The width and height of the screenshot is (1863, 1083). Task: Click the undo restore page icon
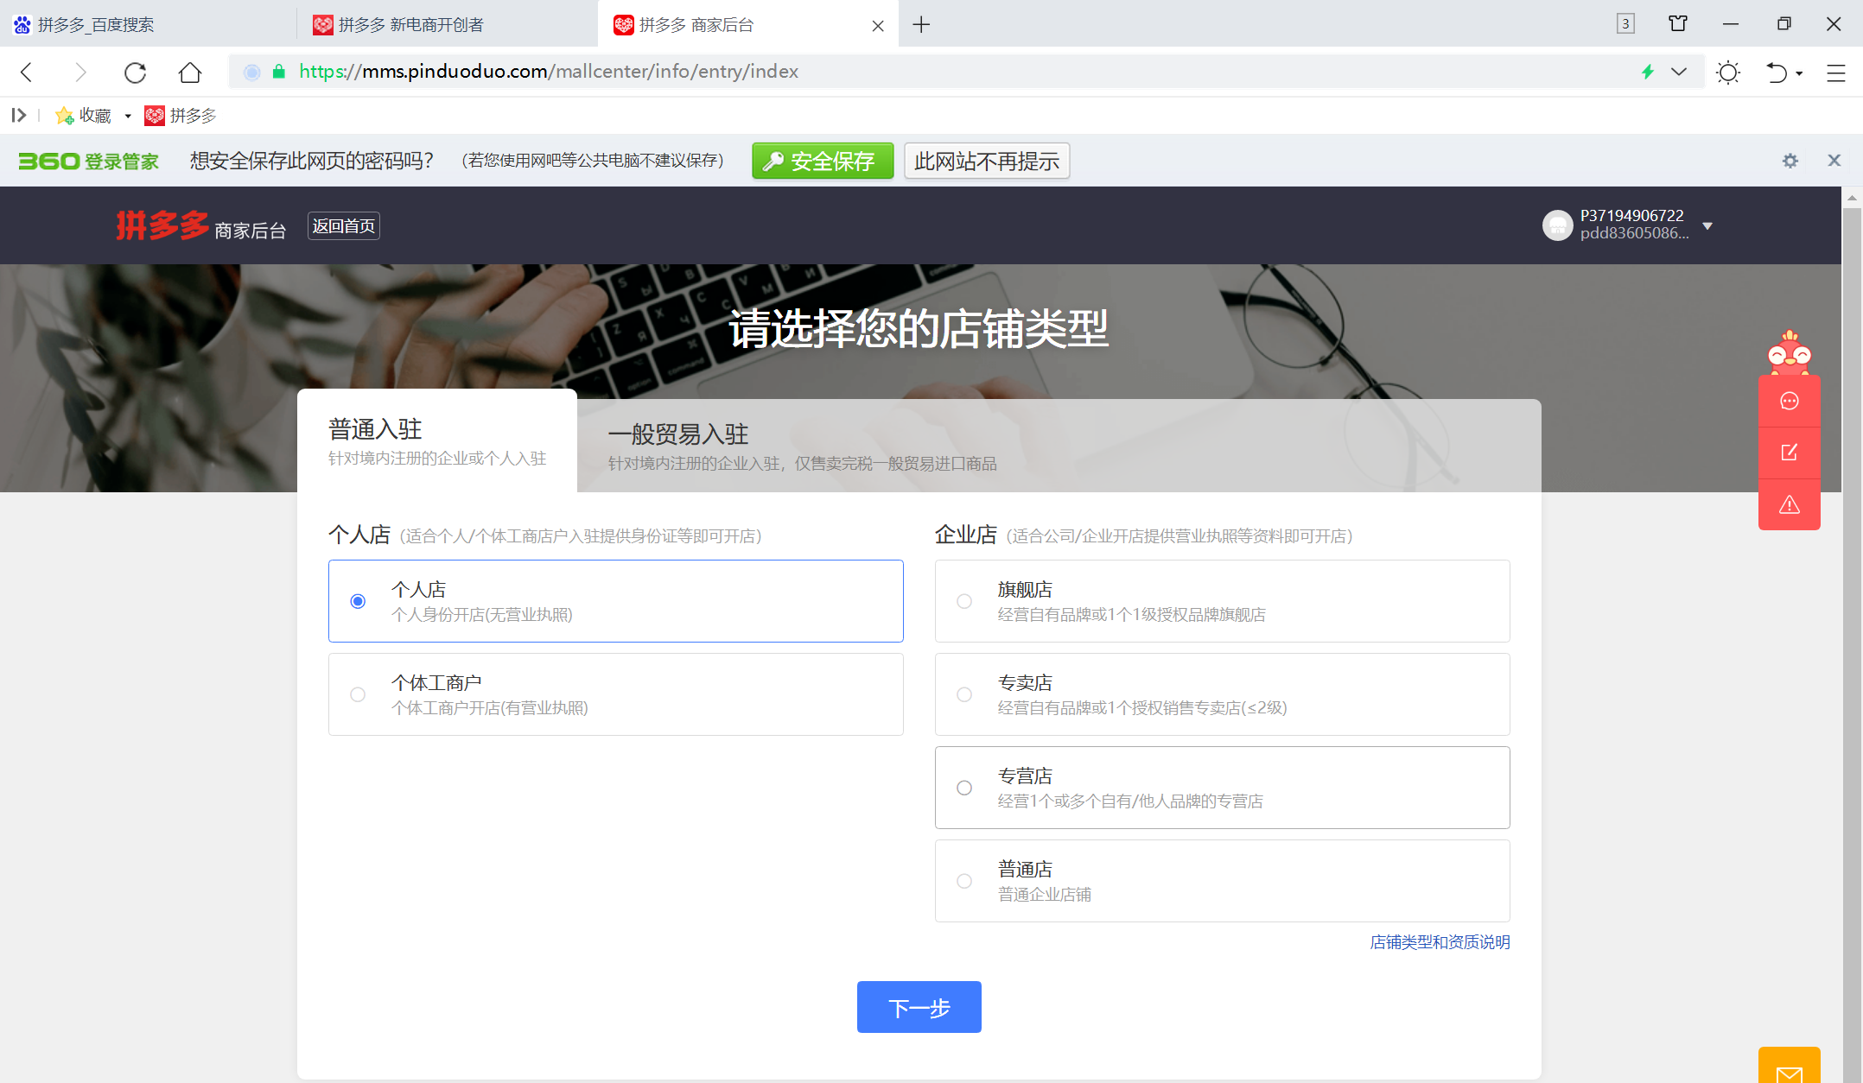point(1776,73)
